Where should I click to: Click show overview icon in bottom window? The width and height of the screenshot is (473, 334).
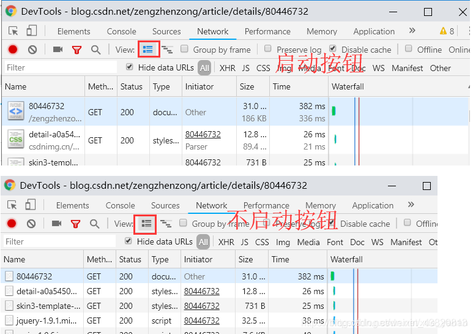(x=166, y=224)
